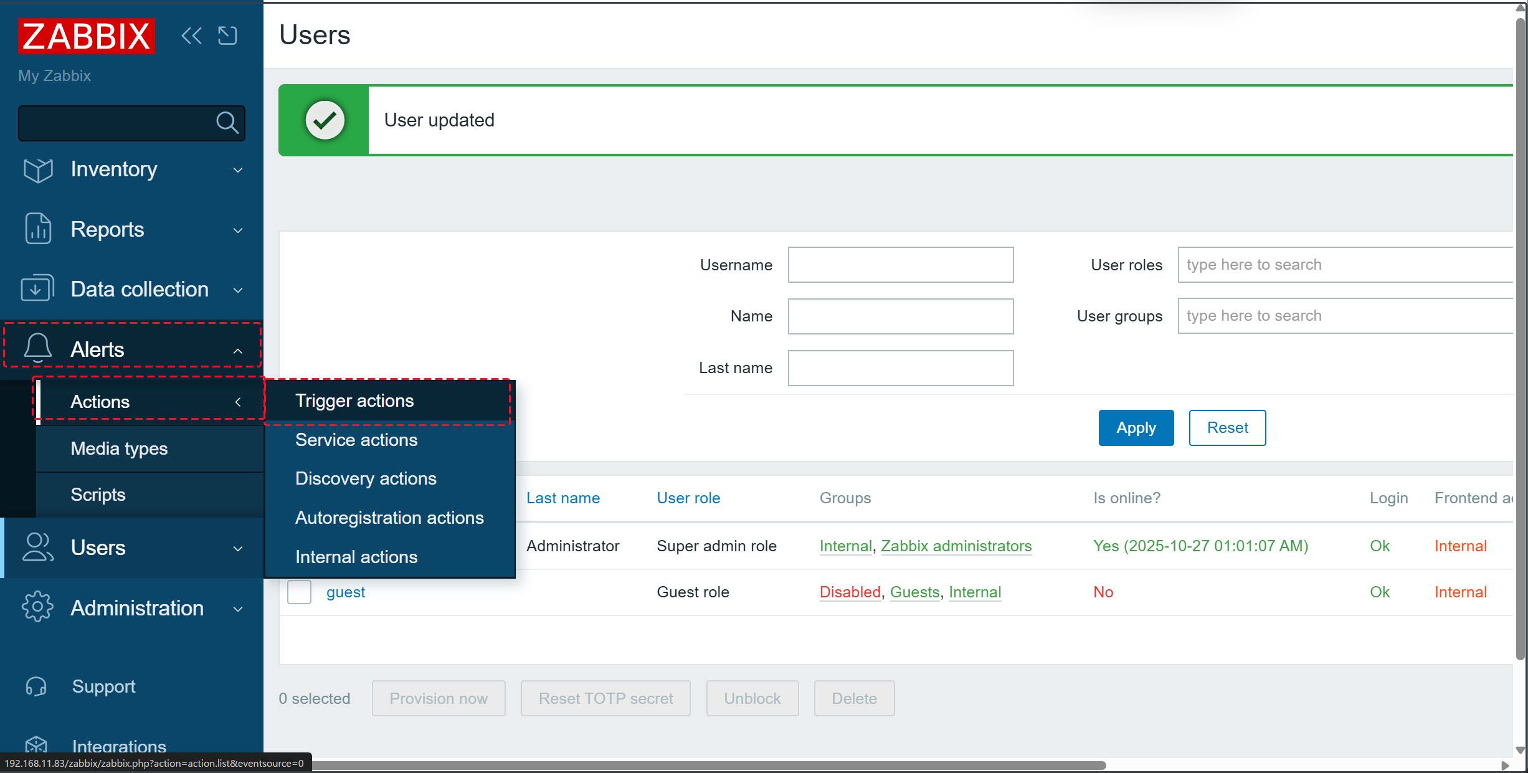
Task: Collapse the Alerts section arrow
Action: coord(238,351)
